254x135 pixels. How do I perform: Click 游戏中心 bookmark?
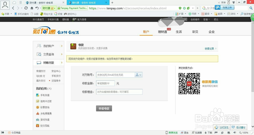point(70,14)
